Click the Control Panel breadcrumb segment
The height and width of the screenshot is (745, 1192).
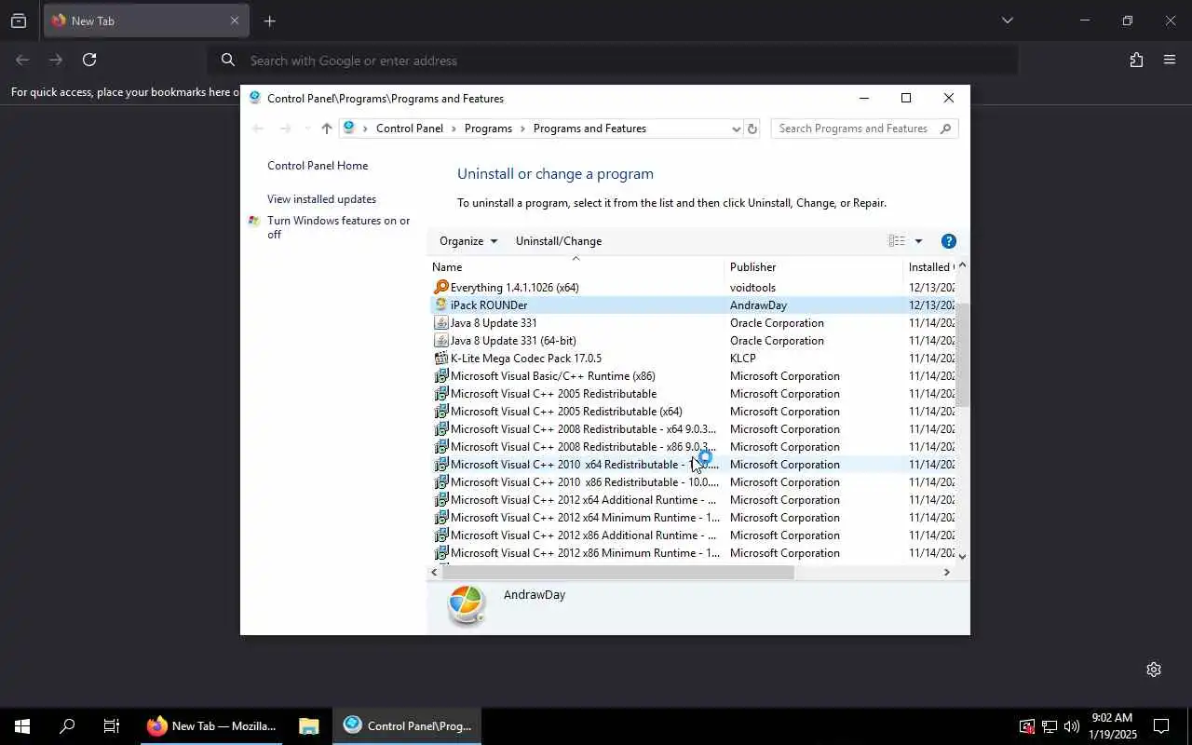click(x=410, y=129)
